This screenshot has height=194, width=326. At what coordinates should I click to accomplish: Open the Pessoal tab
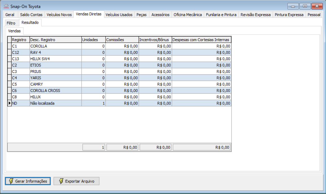(314, 15)
